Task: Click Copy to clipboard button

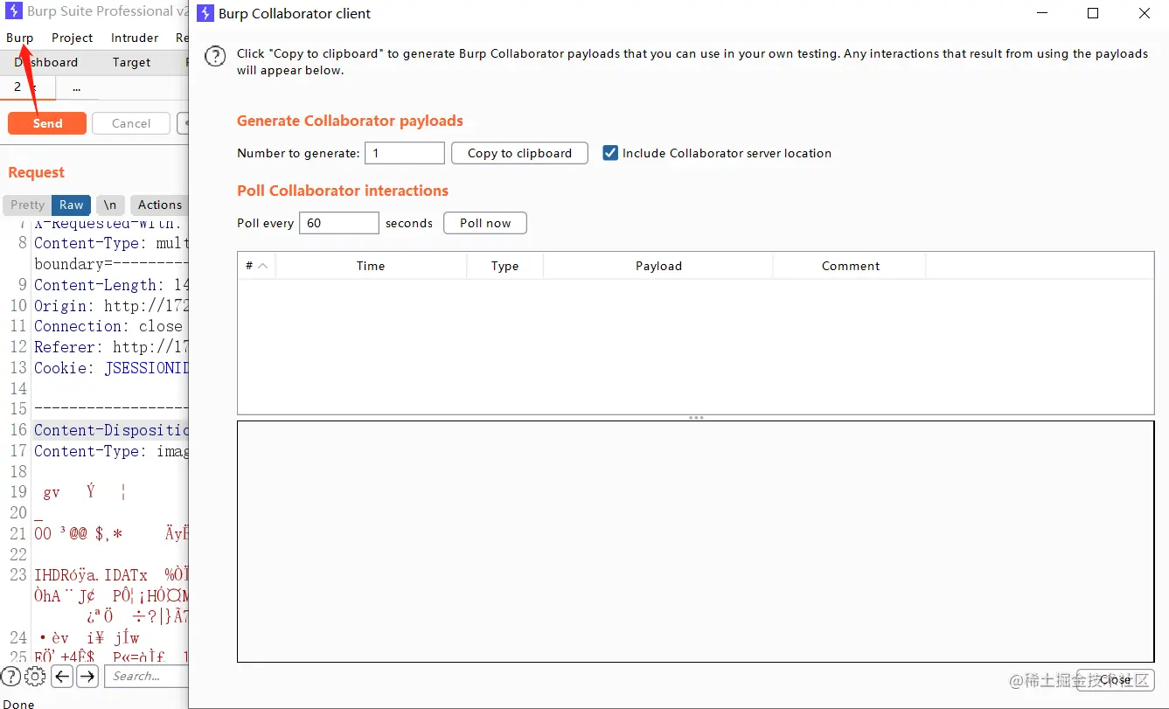Action: pyautogui.click(x=519, y=153)
